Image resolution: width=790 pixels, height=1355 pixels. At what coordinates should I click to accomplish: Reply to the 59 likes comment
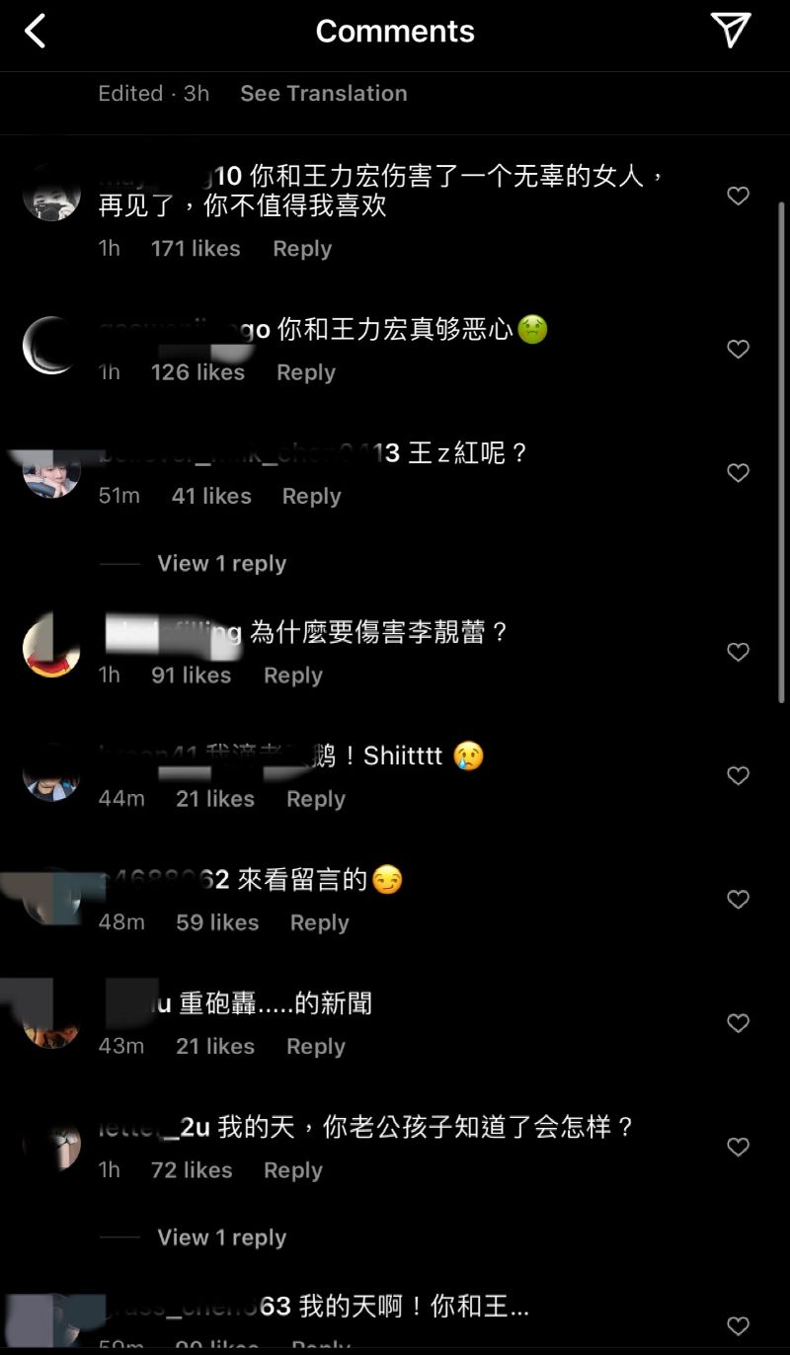click(320, 922)
